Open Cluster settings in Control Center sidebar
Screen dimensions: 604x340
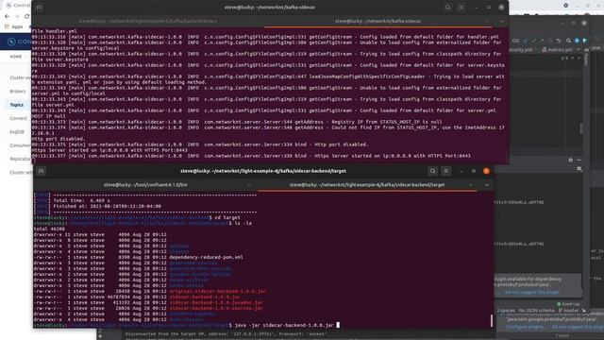click(21, 172)
